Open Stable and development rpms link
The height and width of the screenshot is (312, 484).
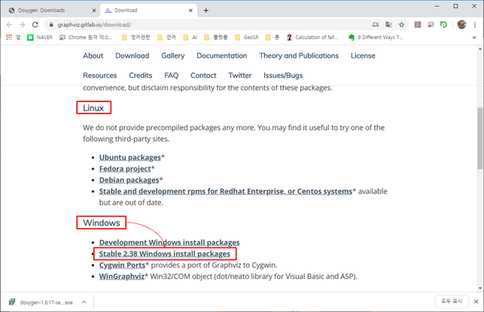tap(225, 192)
